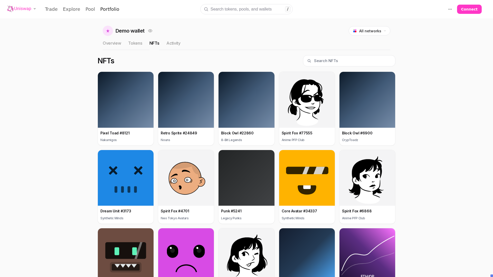Open the Block Owl #6900 image
493x277 pixels.
point(367,100)
